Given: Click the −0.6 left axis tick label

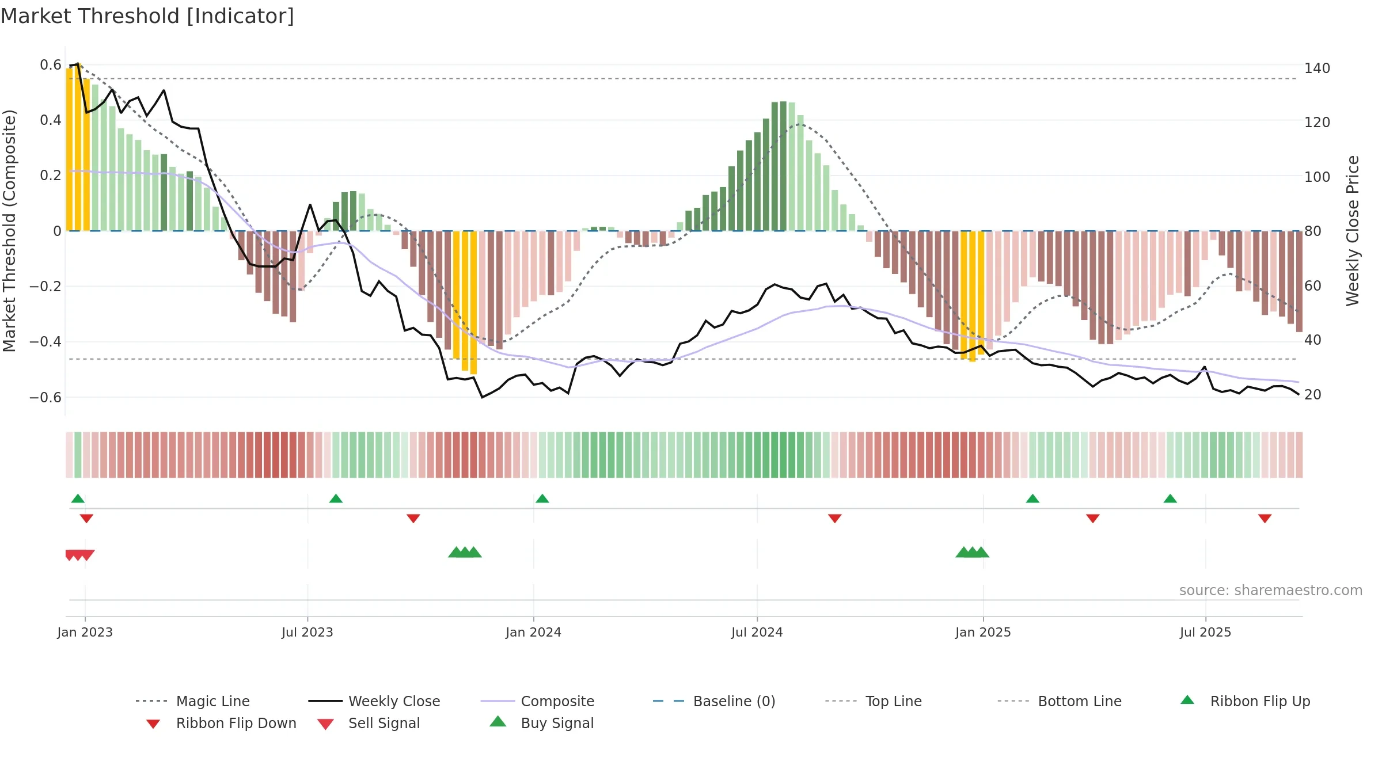Looking at the screenshot, I should (x=45, y=398).
